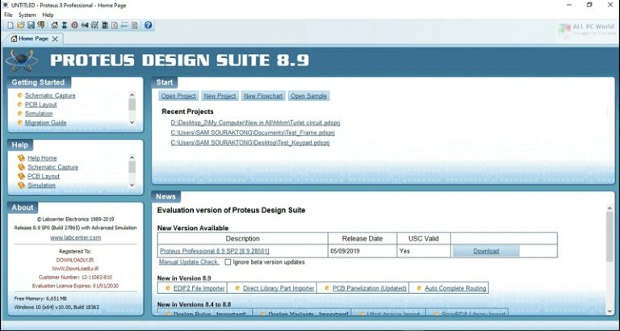This screenshot has width=620, height=331.
Task: Click the book icon beside Help Home
Action: (x=21, y=157)
